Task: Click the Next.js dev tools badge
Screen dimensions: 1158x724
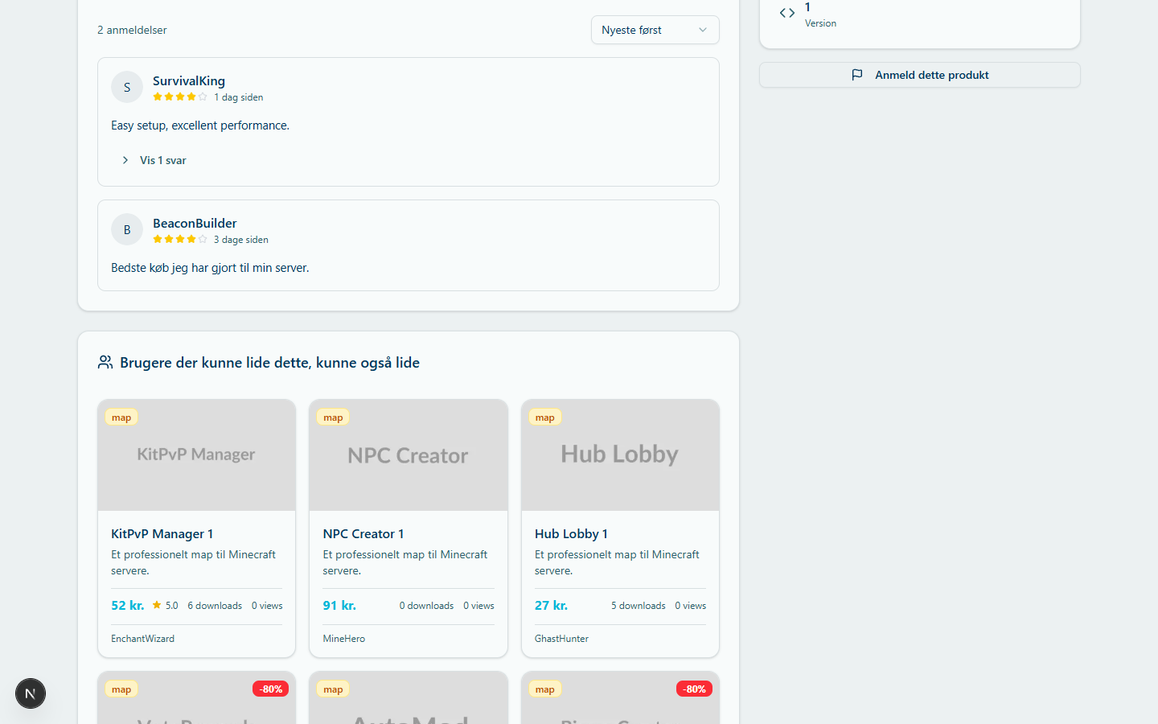Action: point(31,693)
